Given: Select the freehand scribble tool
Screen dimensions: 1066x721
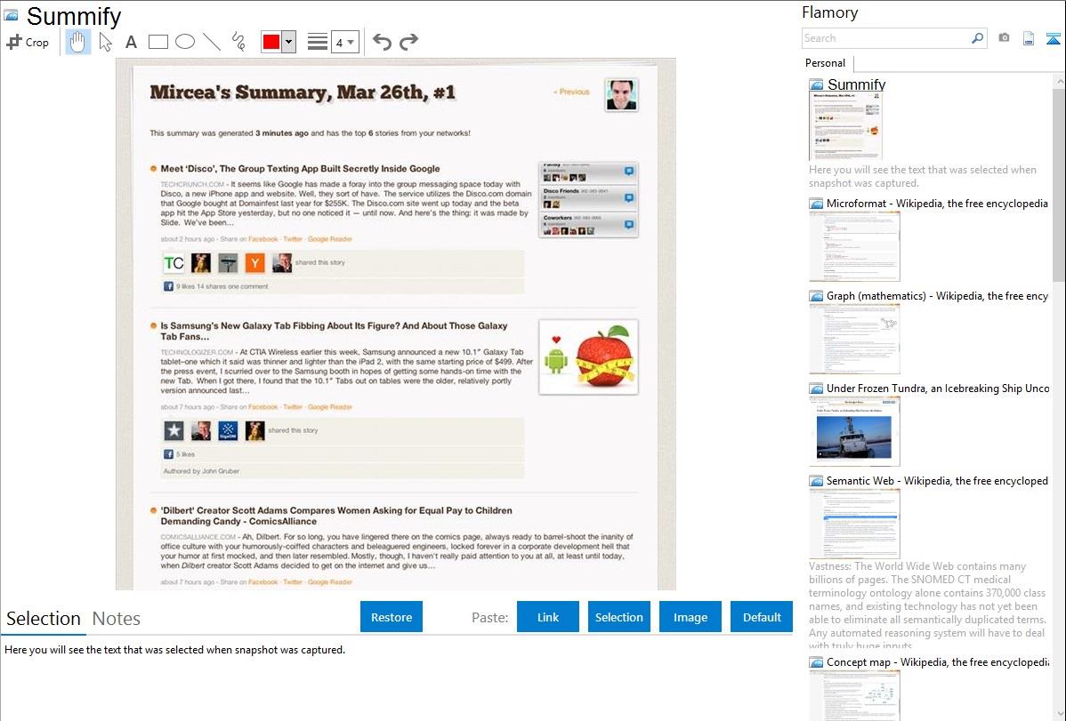Looking at the screenshot, I should click(238, 42).
